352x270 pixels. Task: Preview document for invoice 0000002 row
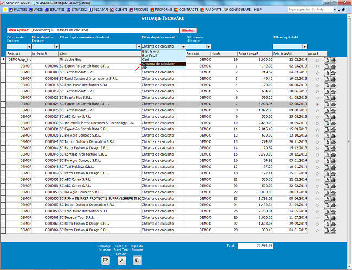327,66
